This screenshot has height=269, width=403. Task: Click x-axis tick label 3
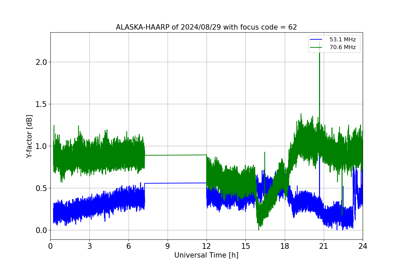89,246
